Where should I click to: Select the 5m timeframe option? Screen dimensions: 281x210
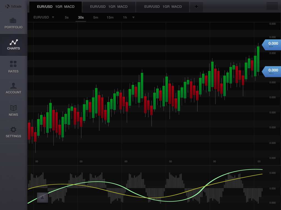[x=95, y=17]
